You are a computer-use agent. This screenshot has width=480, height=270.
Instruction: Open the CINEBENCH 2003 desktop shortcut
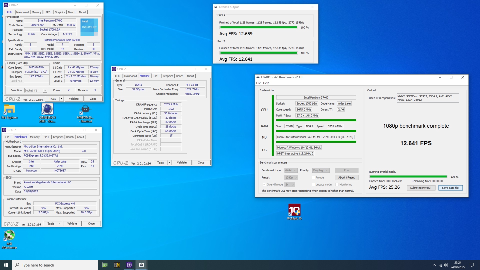click(x=47, y=113)
